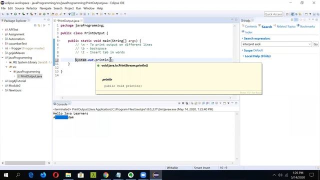Click the green Run button in the toolbar
This screenshot has height=180, width=320.
coord(15,14)
